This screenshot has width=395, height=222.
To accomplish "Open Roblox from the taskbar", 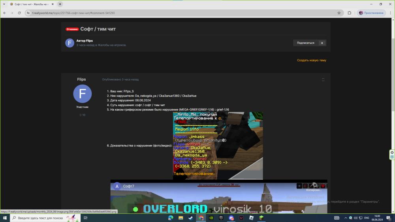I will 251,218.
